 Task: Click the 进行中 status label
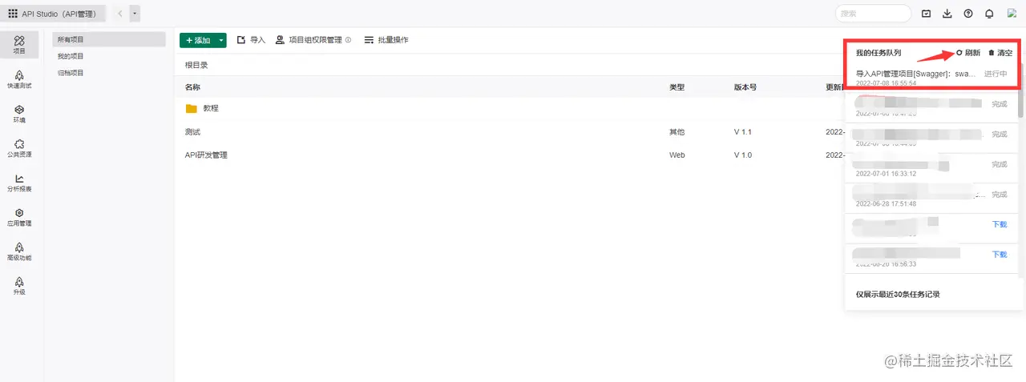996,73
